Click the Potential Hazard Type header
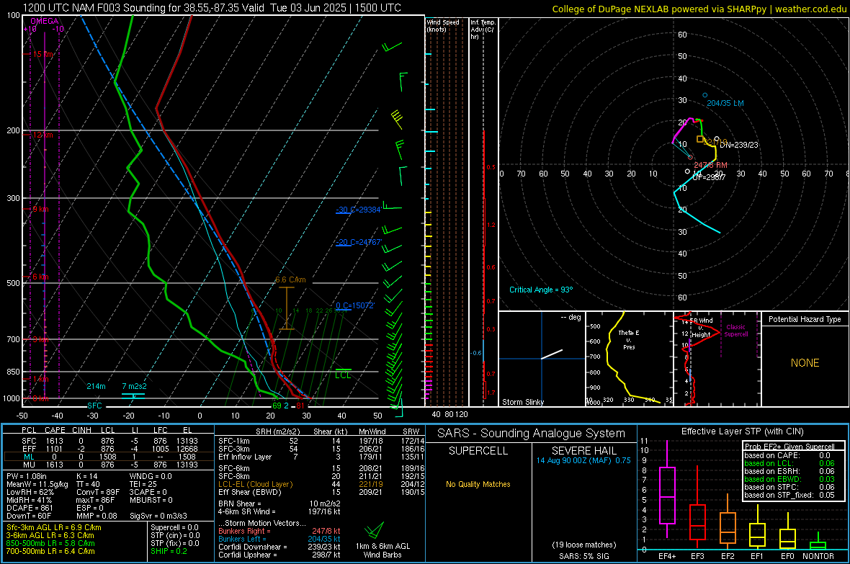 (x=805, y=319)
